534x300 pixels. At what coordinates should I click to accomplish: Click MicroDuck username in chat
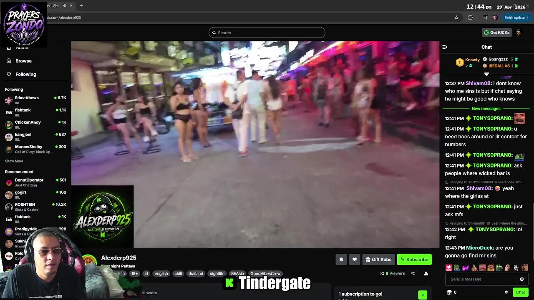pos(480,248)
